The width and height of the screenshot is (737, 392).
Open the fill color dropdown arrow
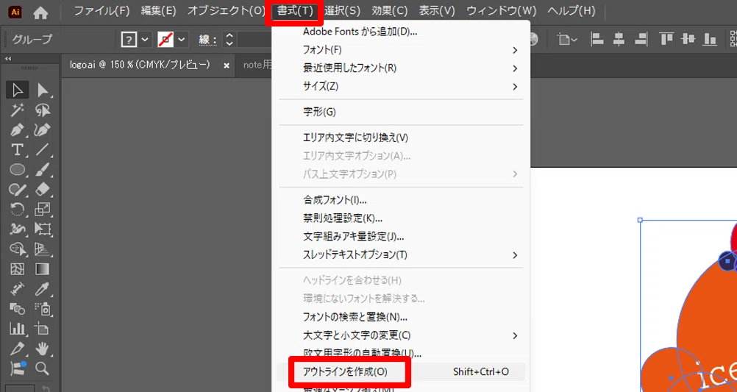click(145, 40)
